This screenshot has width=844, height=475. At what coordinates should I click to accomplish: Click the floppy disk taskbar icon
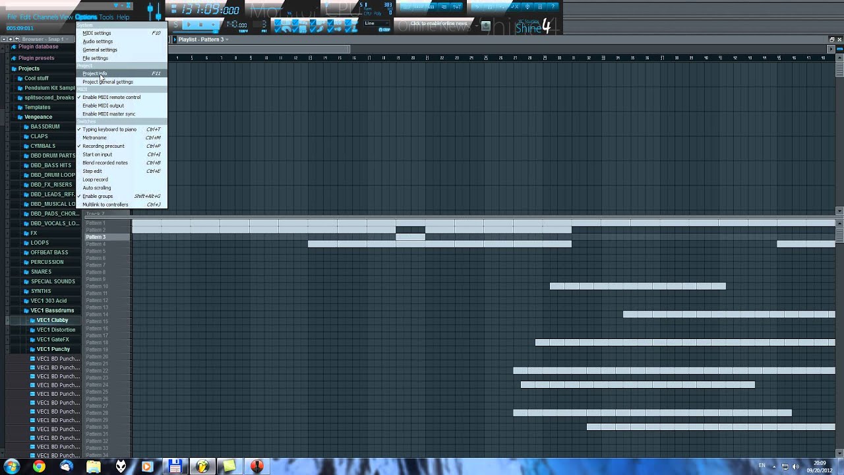pyautogui.click(x=175, y=466)
